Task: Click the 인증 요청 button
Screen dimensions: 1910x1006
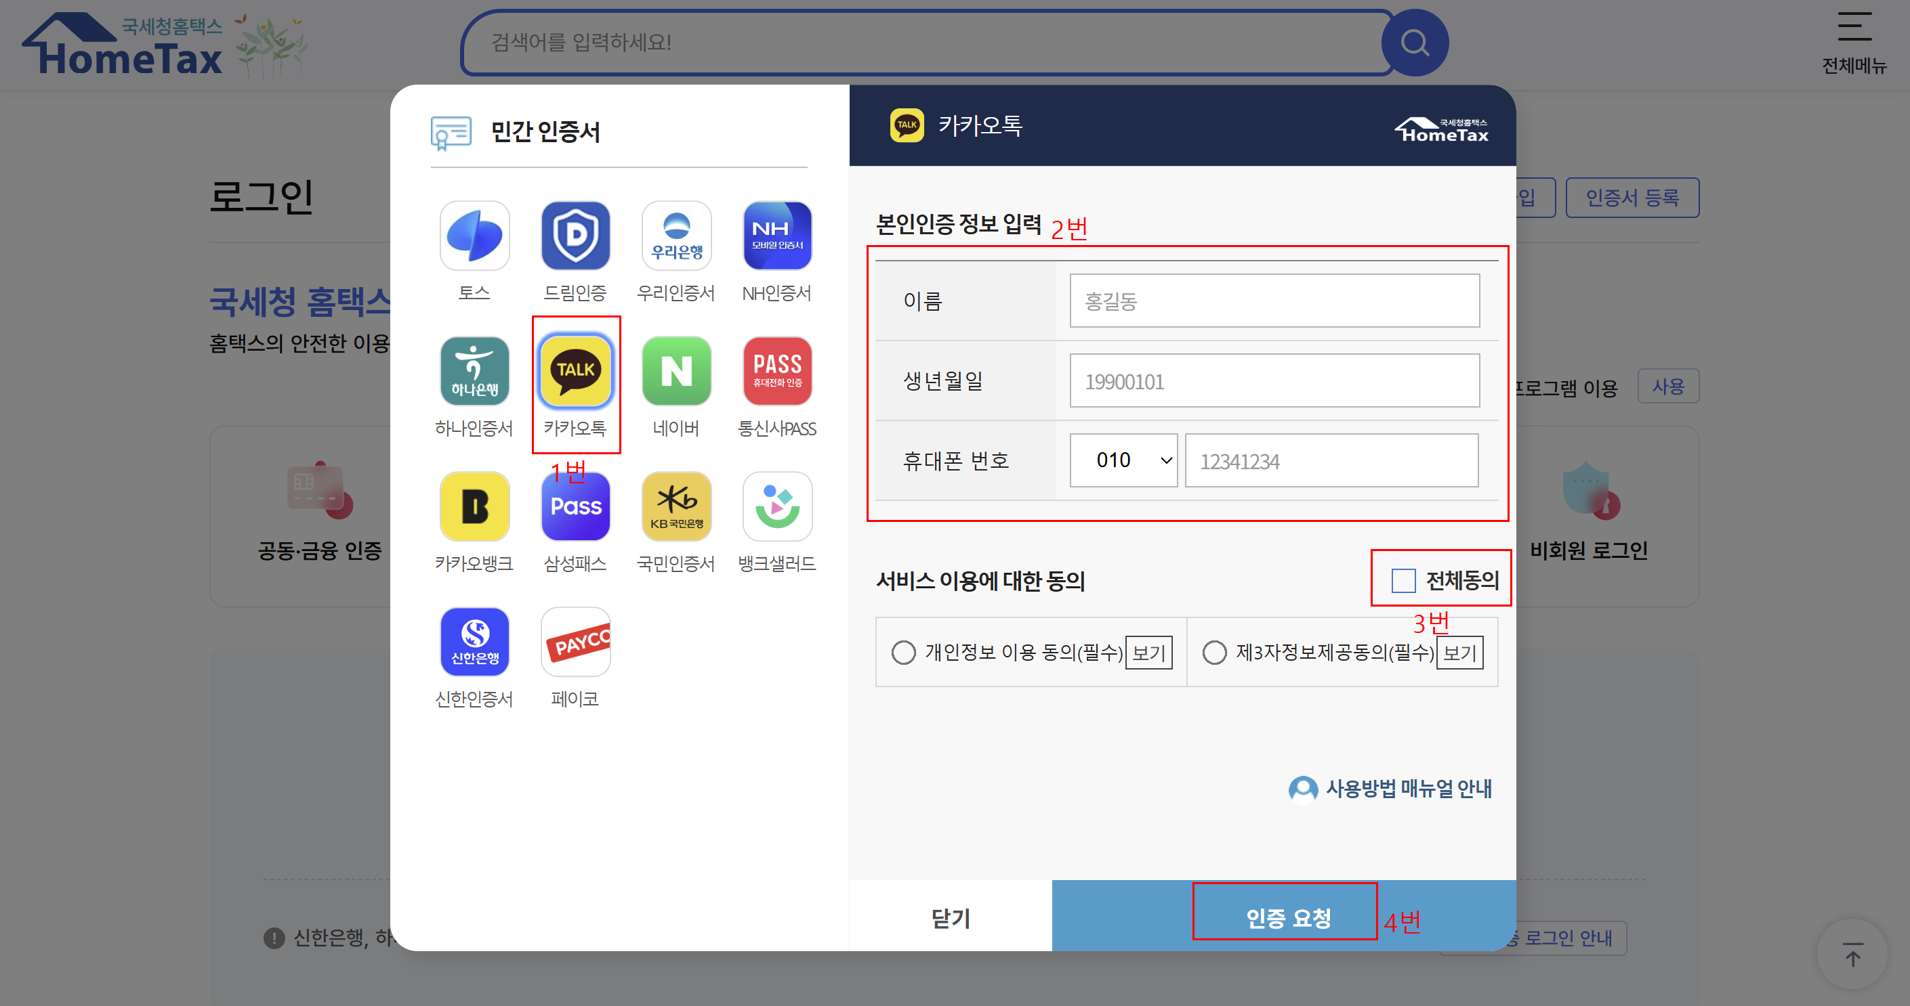Action: click(1287, 917)
